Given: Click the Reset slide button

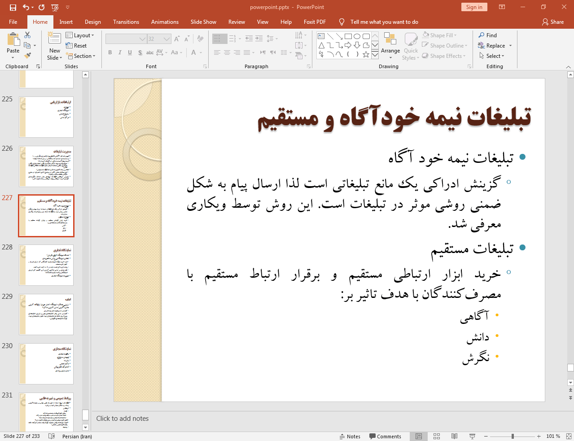Looking at the screenshot, I should (x=76, y=45).
